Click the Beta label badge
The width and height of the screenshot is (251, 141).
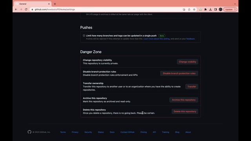coord(162,36)
